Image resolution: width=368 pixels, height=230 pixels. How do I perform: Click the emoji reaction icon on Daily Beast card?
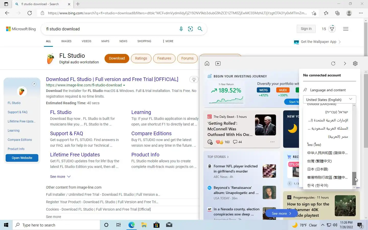click(210, 142)
